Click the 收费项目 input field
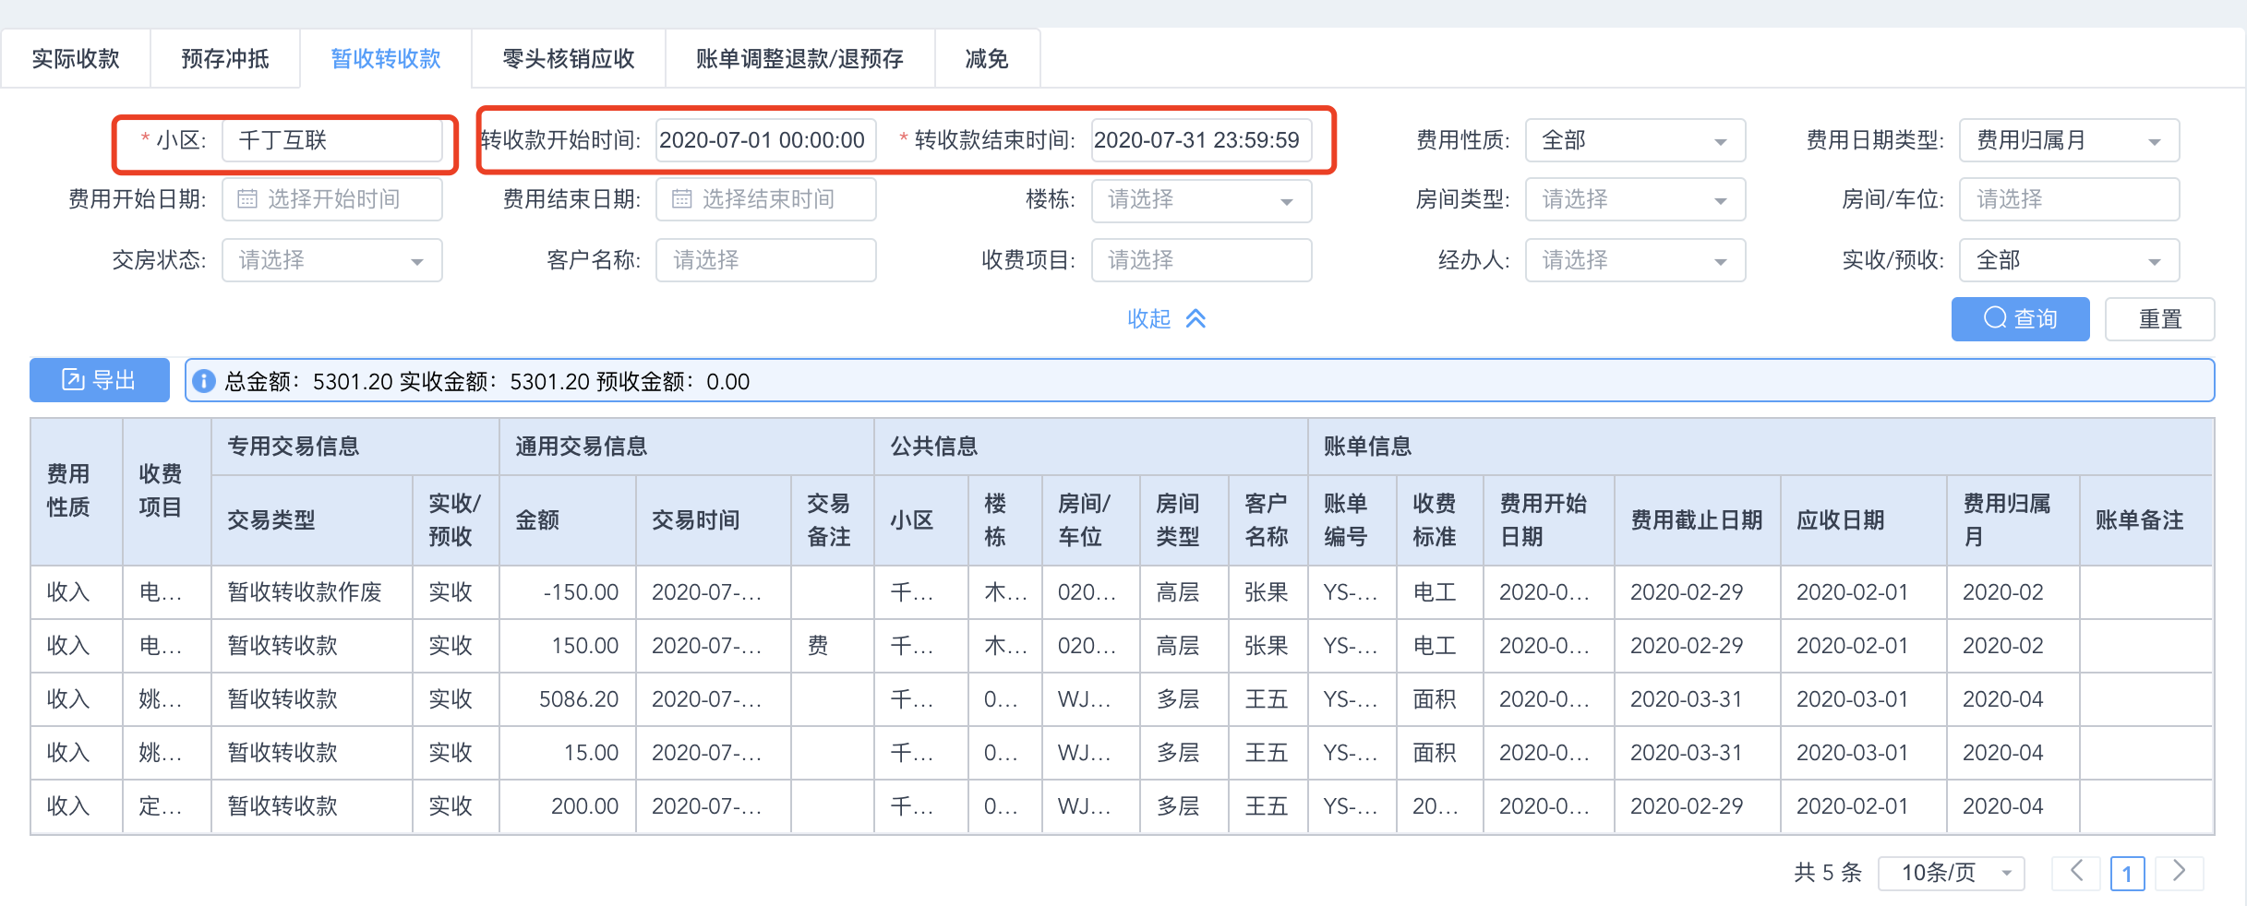 tap(1201, 260)
